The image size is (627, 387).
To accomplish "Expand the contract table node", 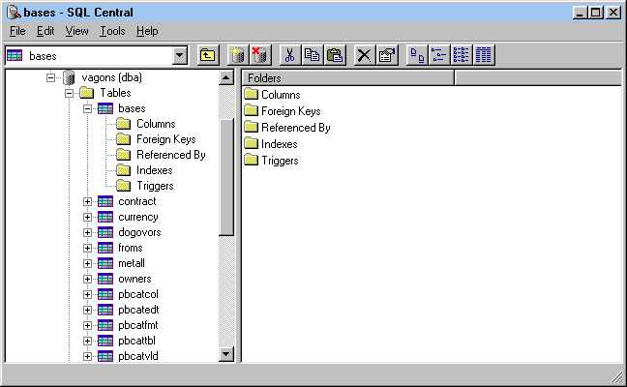I will point(88,201).
